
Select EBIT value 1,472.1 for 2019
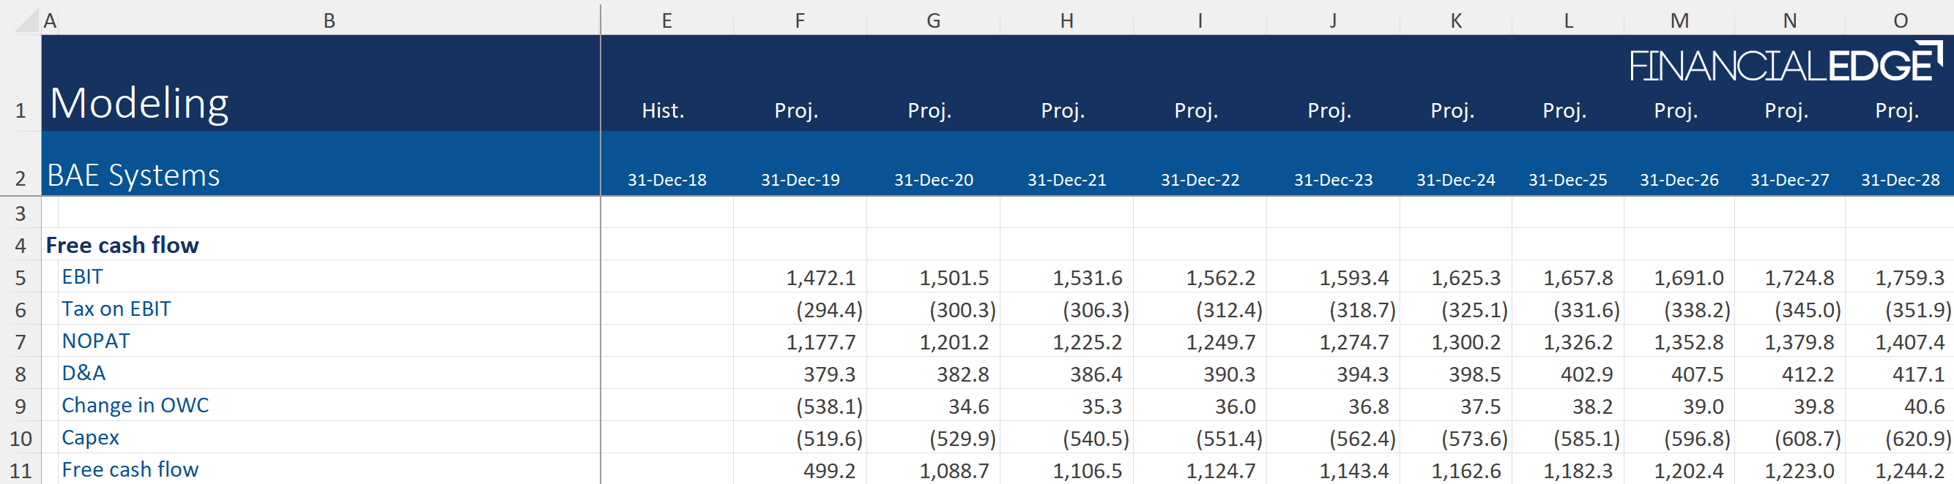pos(820,278)
